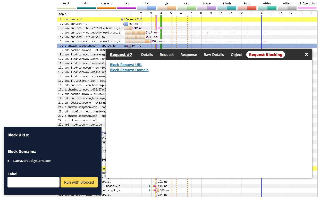This screenshot has height=197, width=320.
Task: Remove c.amazon-adsystem.com from blocked domains
Action: [8, 161]
